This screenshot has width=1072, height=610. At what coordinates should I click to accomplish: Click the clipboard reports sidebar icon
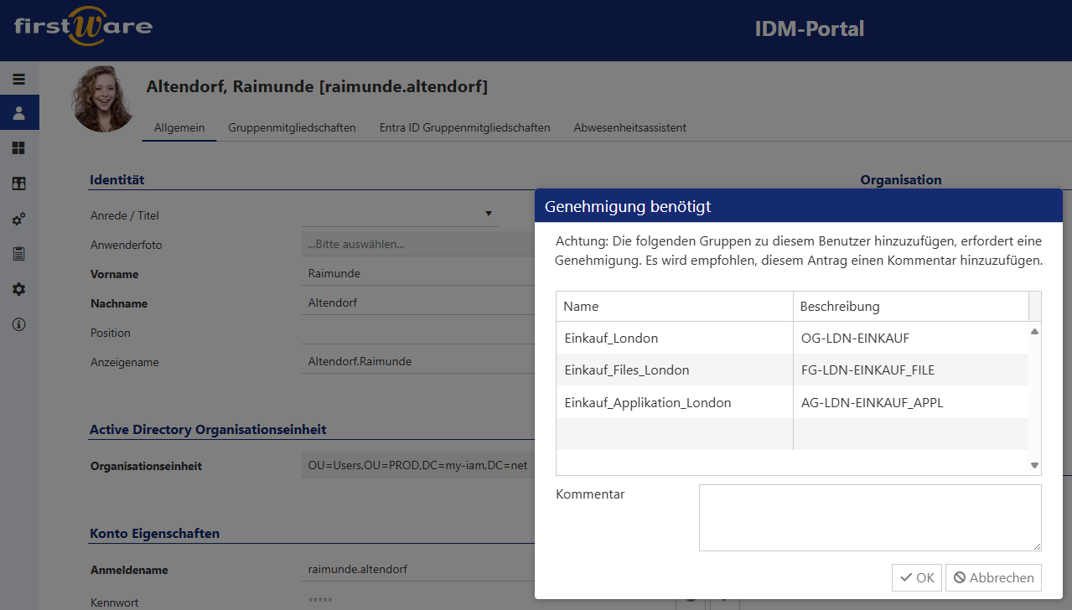[x=18, y=254]
